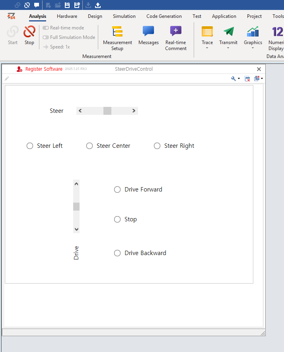Click the disconnect icon in the title bar
Image resolution: width=284 pixels, height=352 pixels.
pos(27,5)
